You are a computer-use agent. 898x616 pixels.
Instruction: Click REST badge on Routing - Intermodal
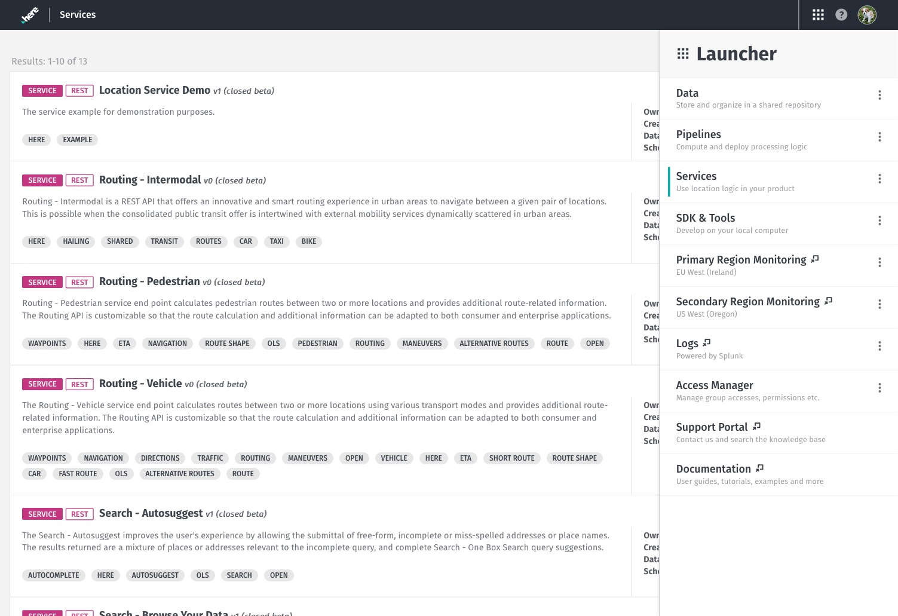coord(79,180)
